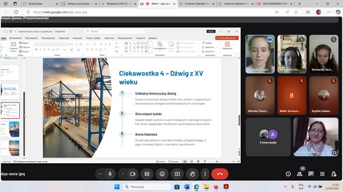The width and height of the screenshot is (343, 192).
Task: Open audio settings three-dot button beside microphone
Action: point(100,174)
